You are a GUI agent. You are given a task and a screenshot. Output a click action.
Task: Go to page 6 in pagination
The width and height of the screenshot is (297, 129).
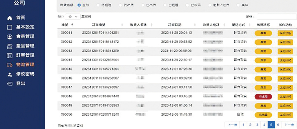(278, 125)
